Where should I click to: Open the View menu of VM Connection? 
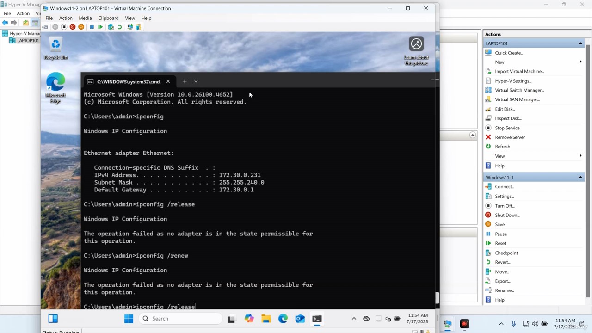[x=130, y=18]
